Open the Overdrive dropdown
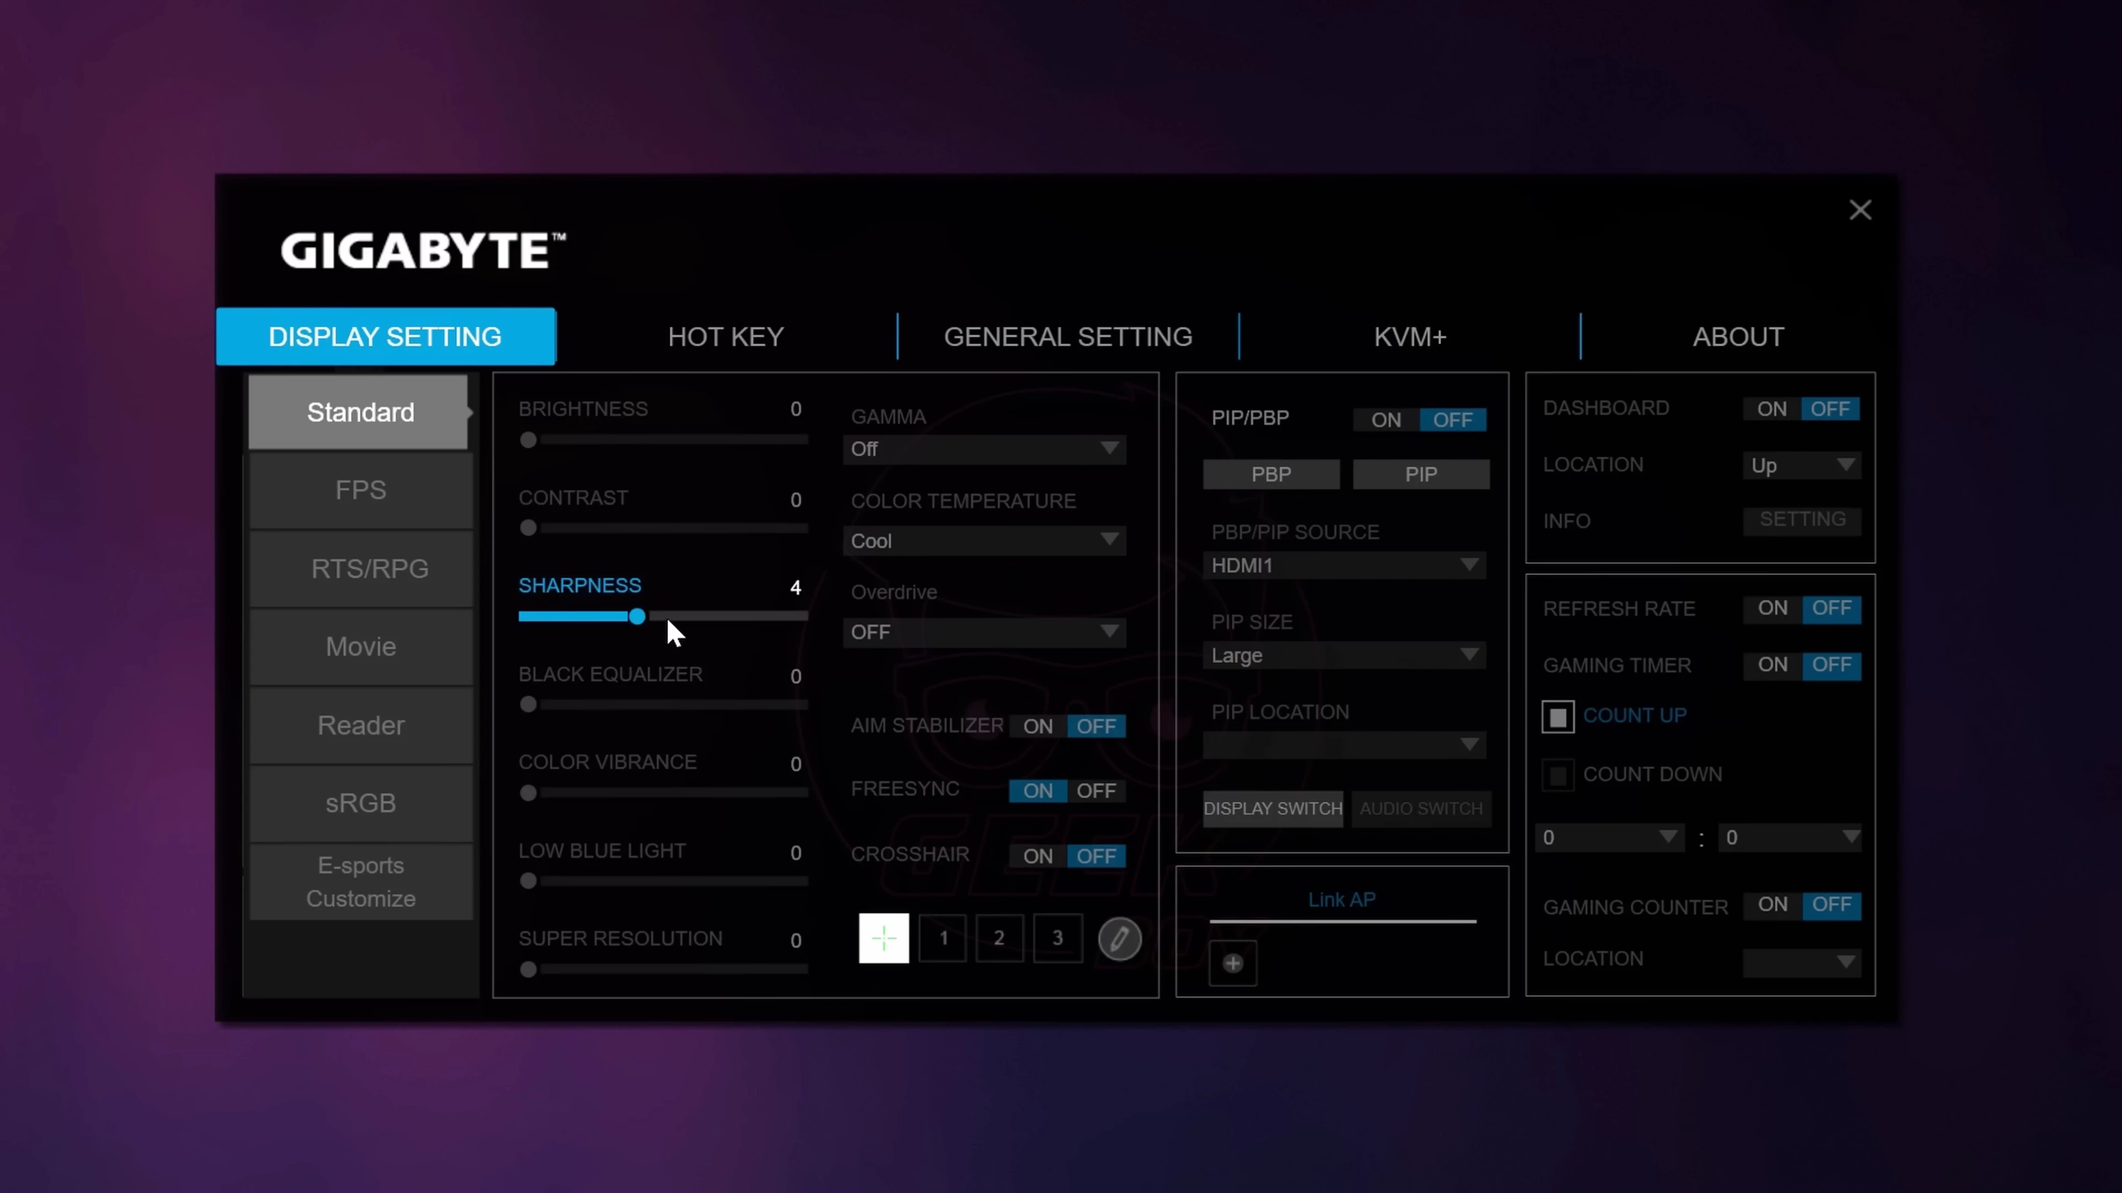Image resolution: width=2122 pixels, height=1193 pixels. 984,632
